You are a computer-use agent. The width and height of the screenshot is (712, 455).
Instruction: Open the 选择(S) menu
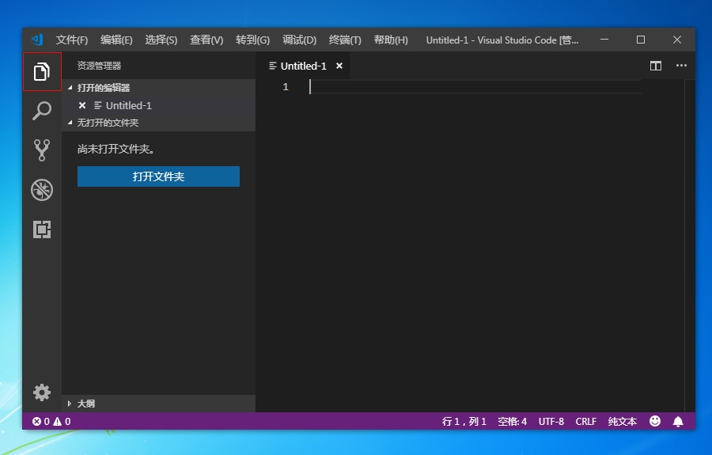(161, 40)
